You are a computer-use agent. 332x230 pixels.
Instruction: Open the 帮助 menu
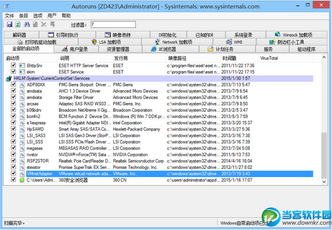coord(66,16)
